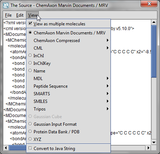Click the vertical scrollbar up arrow
The height and width of the screenshot is (154, 160).
pos(154,22)
